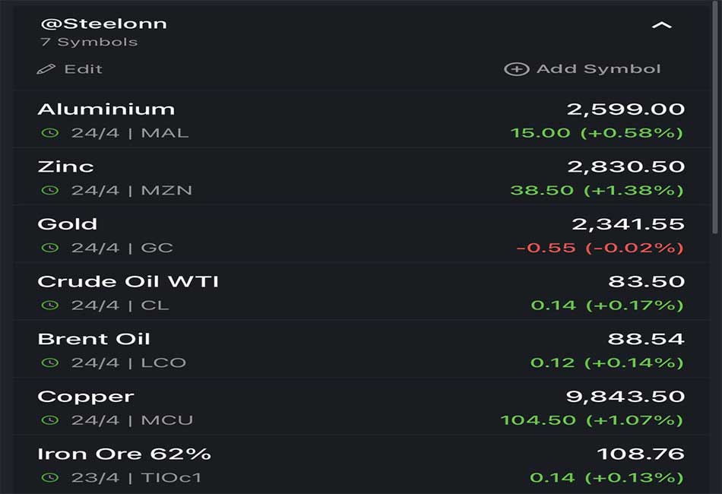Select Copper change value 104.50 (+1.07%)
The image size is (722, 494).
point(592,420)
